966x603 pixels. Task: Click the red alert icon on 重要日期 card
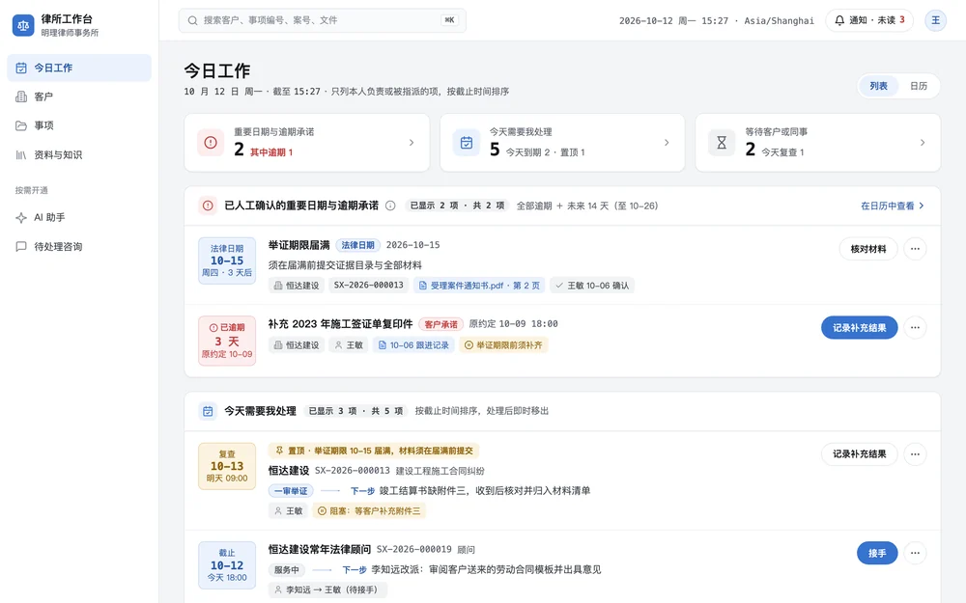click(211, 142)
